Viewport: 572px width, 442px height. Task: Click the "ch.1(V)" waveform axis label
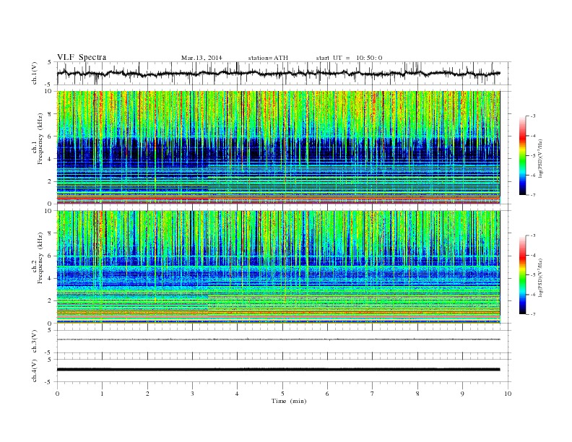[x=35, y=72]
